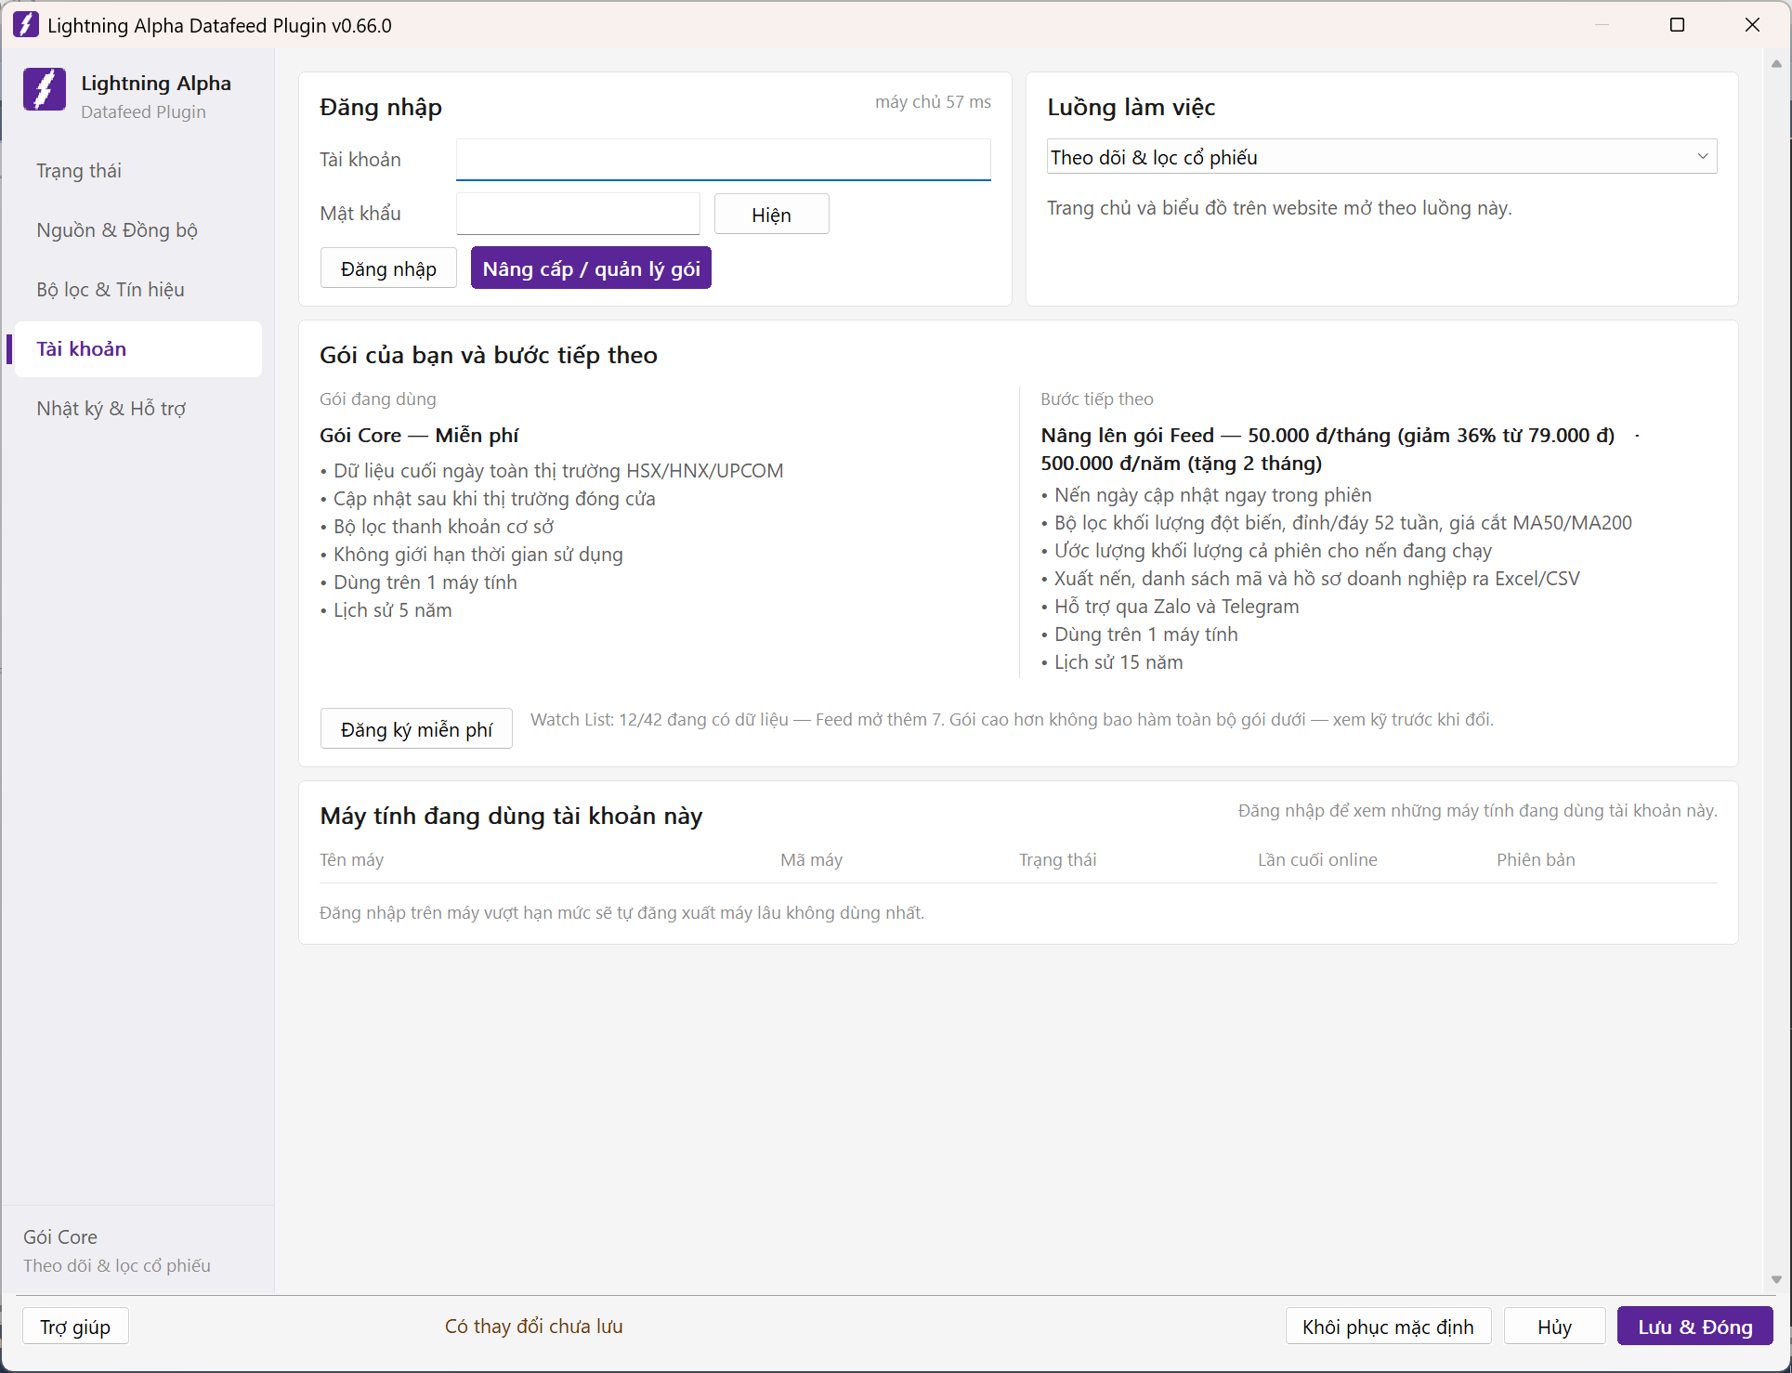The width and height of the screenshot is (1792, 1373).
Task: Click the Hủy button
Action: (x=1554, y=1326)
